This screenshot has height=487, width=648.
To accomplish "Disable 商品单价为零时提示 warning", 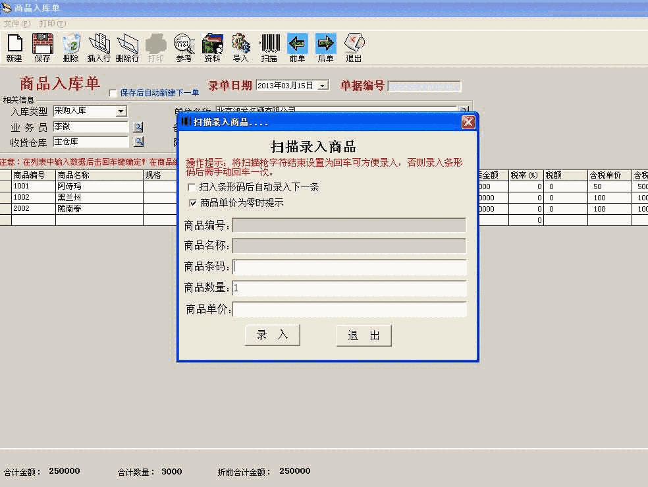I will (192, 203).
